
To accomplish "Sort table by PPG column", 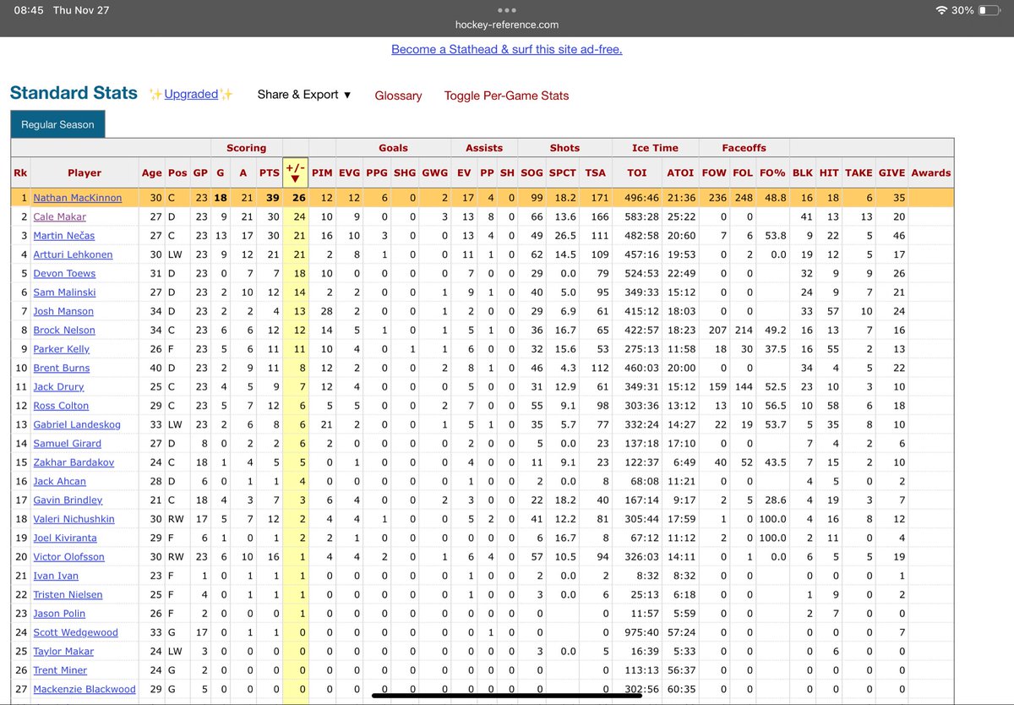I will (378, 172).
